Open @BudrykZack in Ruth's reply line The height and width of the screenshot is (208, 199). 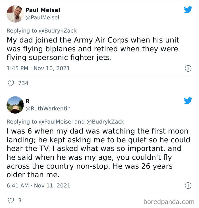pos(105,122)
